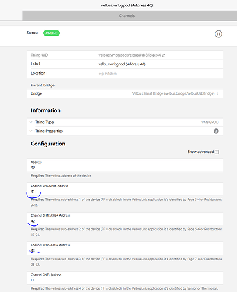
Task: Select the Thing UID text value
Action: (130, 55)
